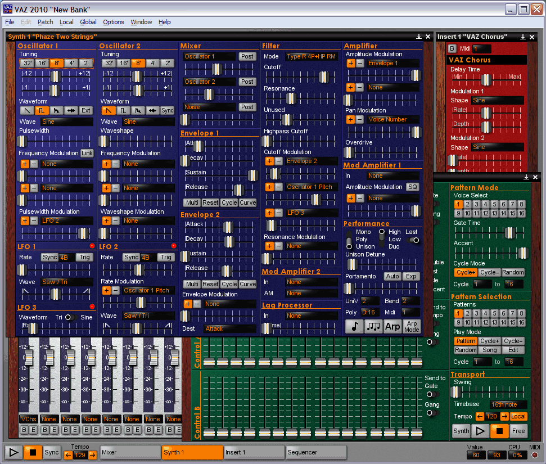Viewport: 546px width, 464px height.
Task: Click plus icon for Cutoff Modulation Envelope 2
Action: coord(269,161)
